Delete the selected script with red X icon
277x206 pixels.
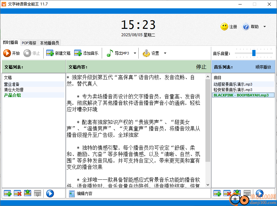click(18, 193)
